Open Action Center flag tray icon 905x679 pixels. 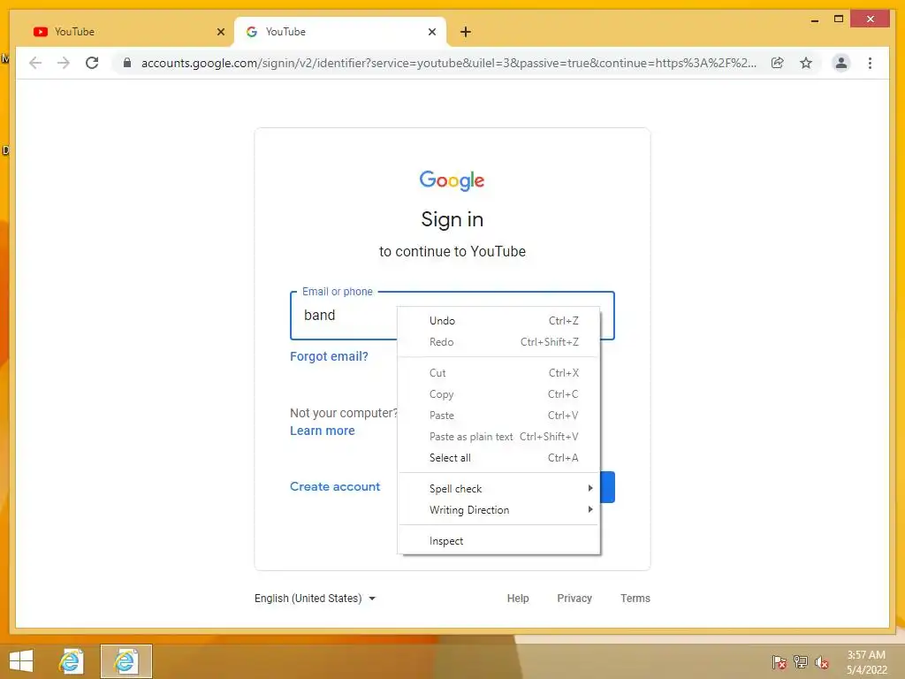coord(780,661)
